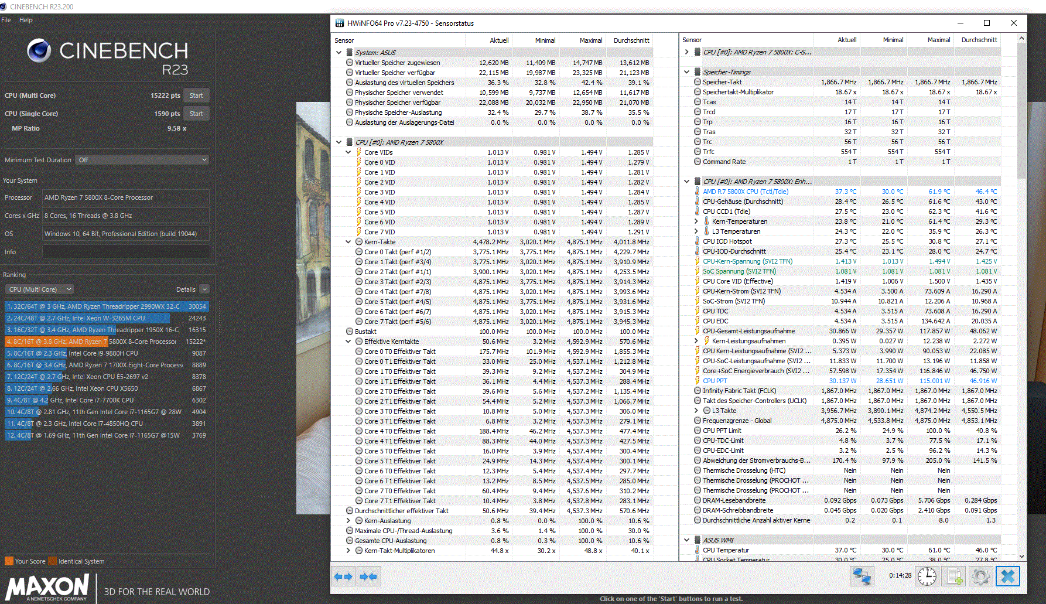Open the Help menu in Cinebench
Screen dimensions: 1046x604
click(x=26, y=20)
